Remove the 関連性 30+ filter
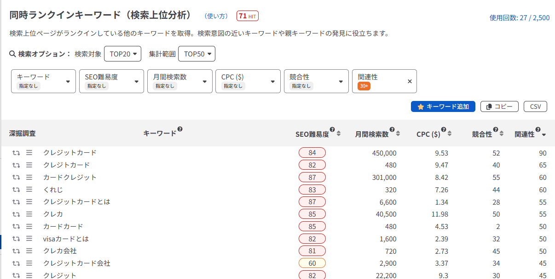Image resolution: width=555 pixels, height=279 pixels. click(410, 81)
